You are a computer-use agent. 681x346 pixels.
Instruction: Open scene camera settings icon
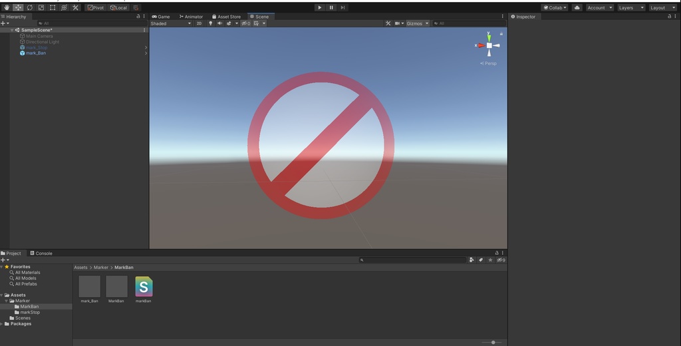(397, 23)
